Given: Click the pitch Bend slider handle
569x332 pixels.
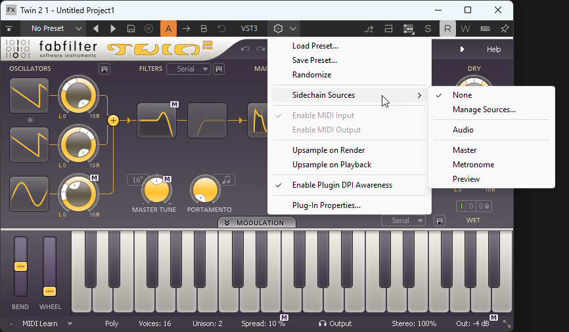Looking at the screenshot, I should pyautogui.click(x=20, y=266).
